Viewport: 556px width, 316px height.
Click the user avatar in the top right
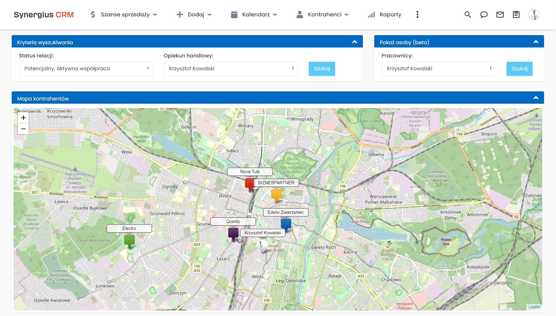click(534, 14)
